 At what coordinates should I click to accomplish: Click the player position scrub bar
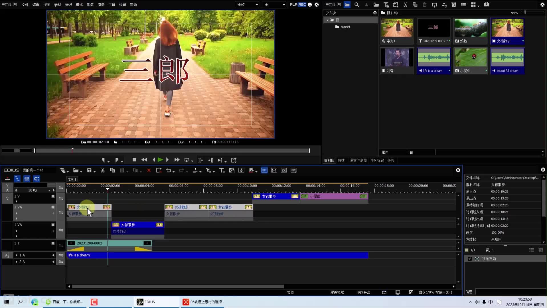pos(172,150)
